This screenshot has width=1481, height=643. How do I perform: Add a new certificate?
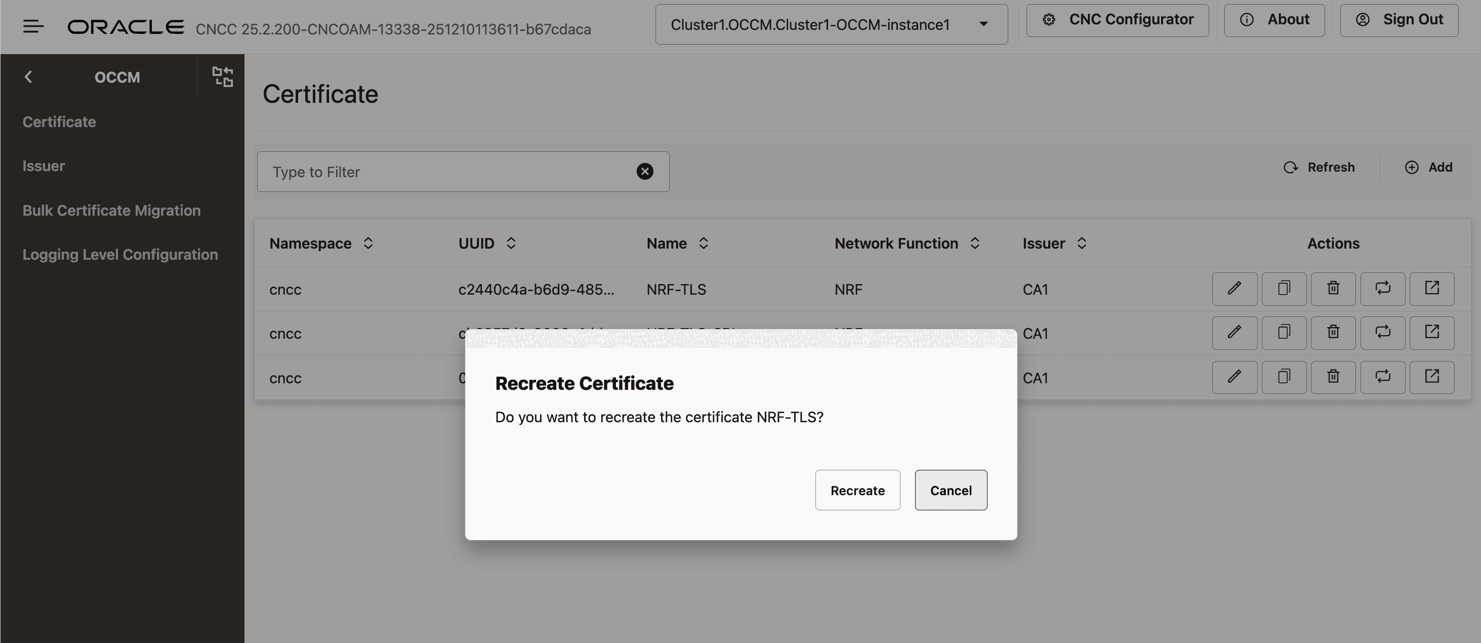(x=1429, y=168)
